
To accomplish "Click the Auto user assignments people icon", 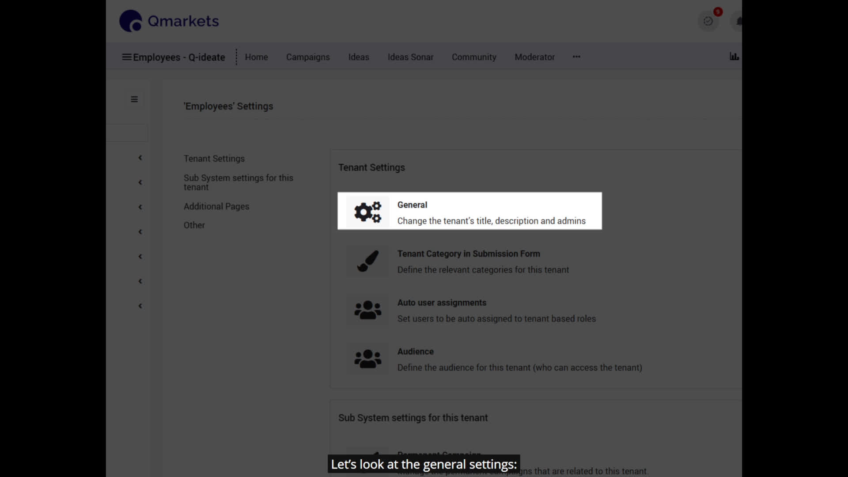I will pos(367,310).
